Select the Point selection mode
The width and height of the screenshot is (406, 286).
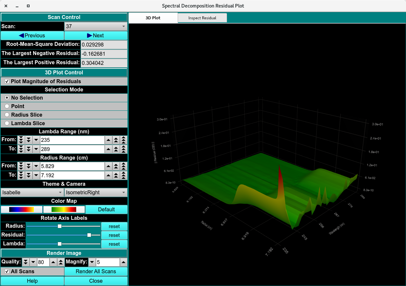[x=7, y=106]
